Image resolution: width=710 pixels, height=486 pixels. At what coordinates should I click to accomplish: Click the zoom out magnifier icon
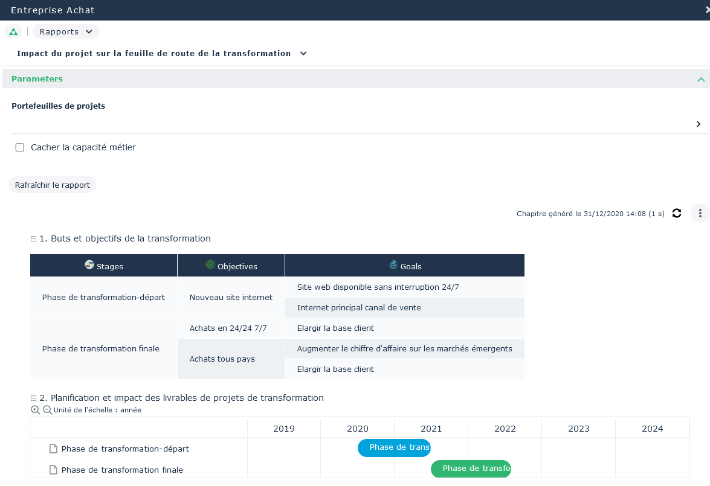tap(47, 410)
